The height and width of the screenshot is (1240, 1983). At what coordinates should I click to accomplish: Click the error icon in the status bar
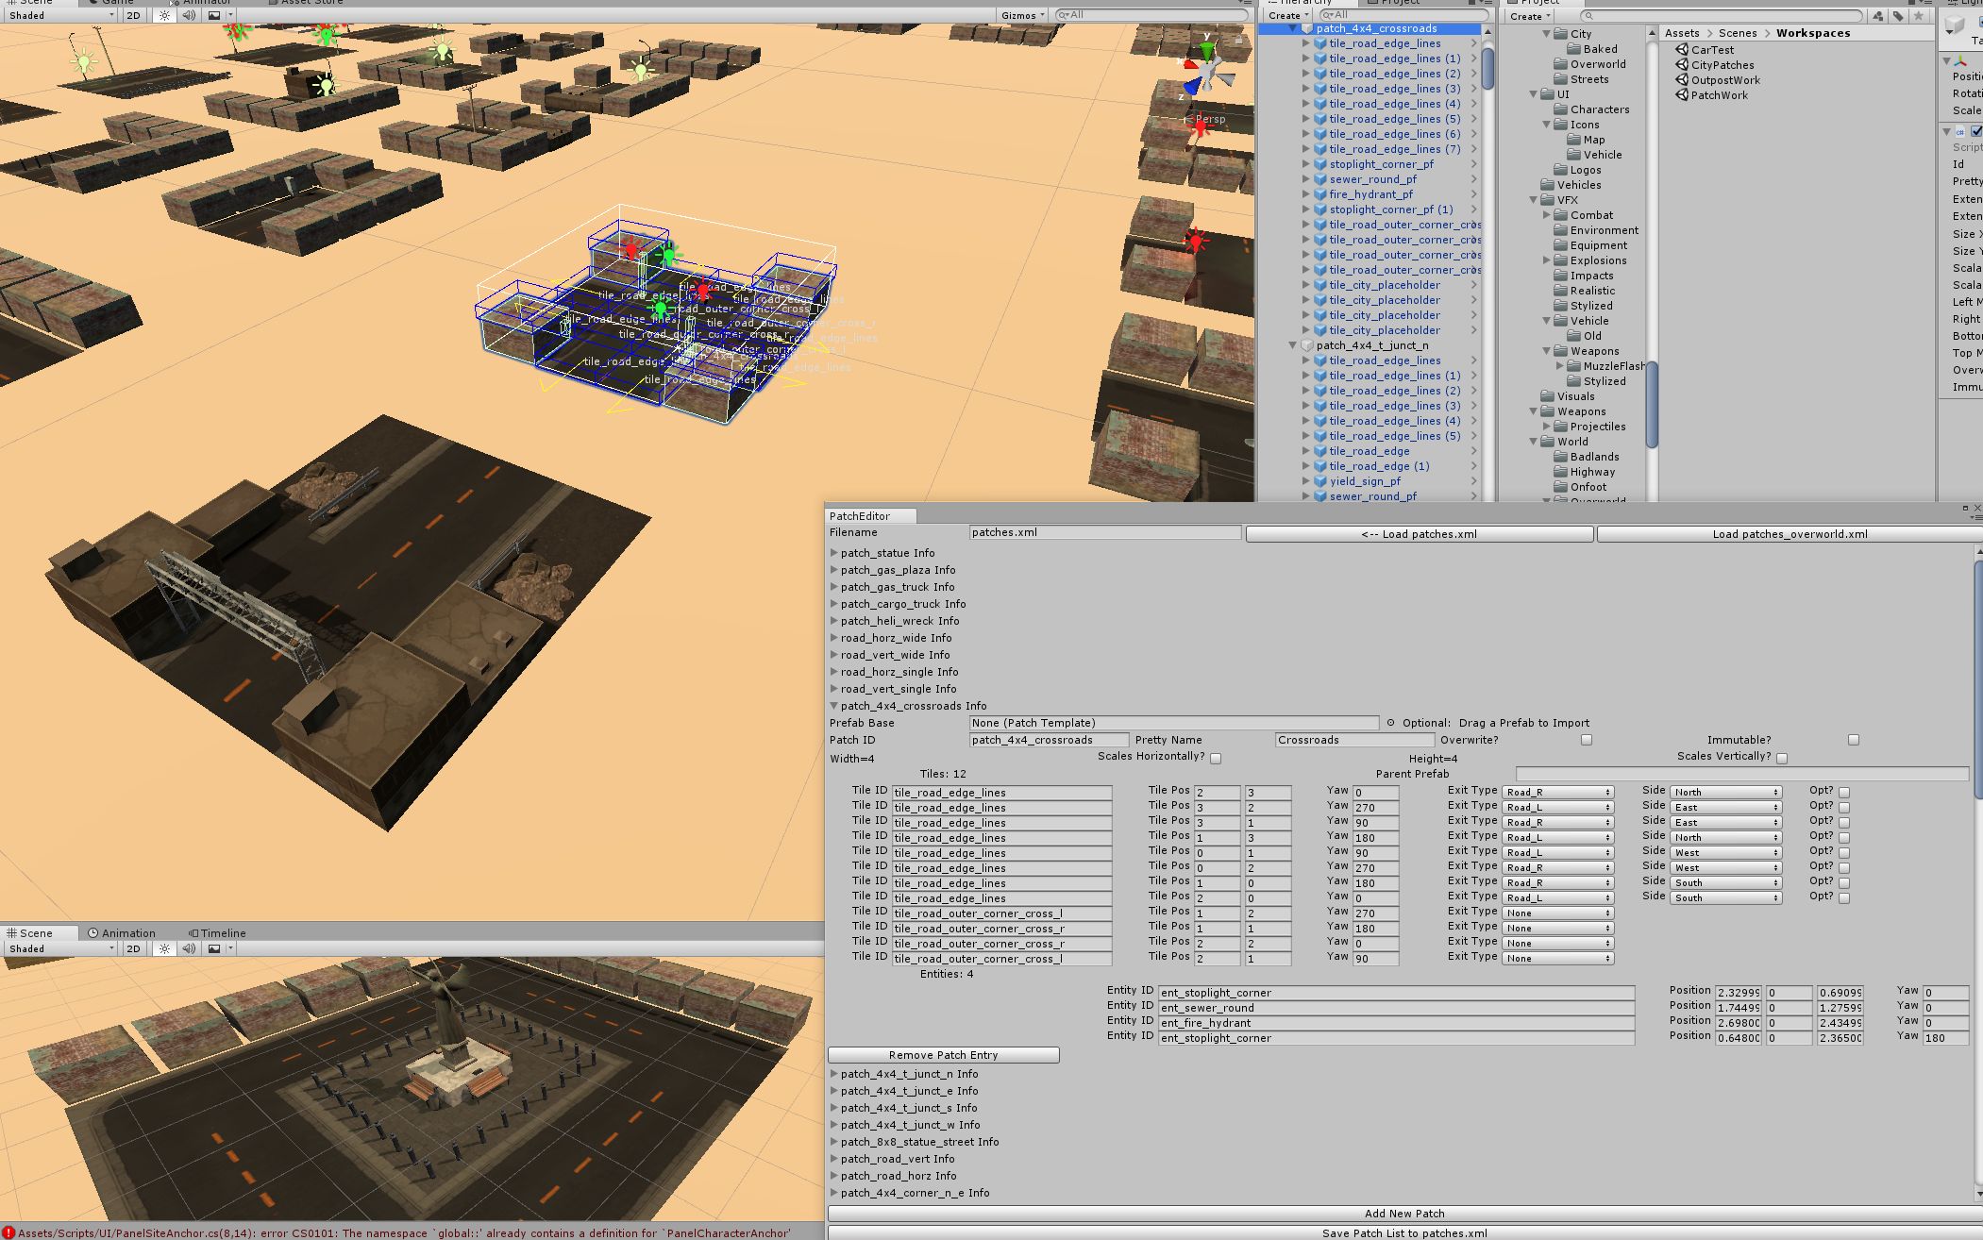(x=8, y=1232)
